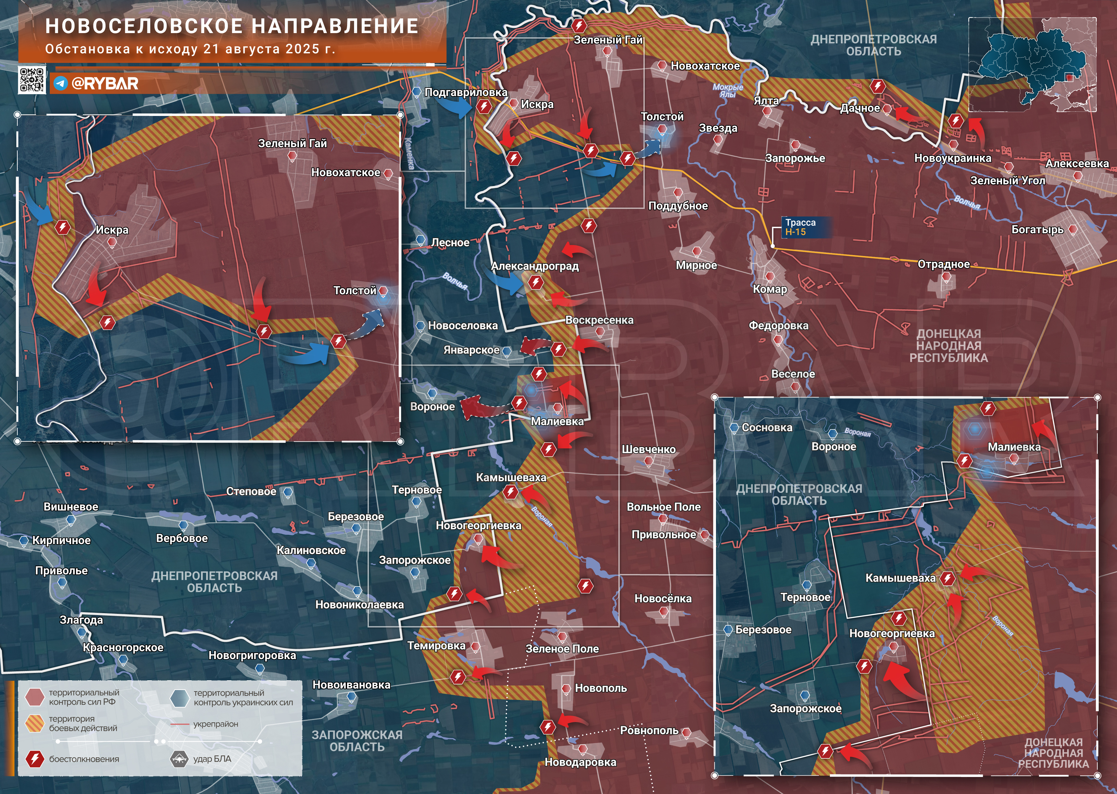Click the @RYBAR channel handle
The height and width of the screenshot is (794, 1117).
click(x=105, y=84)
